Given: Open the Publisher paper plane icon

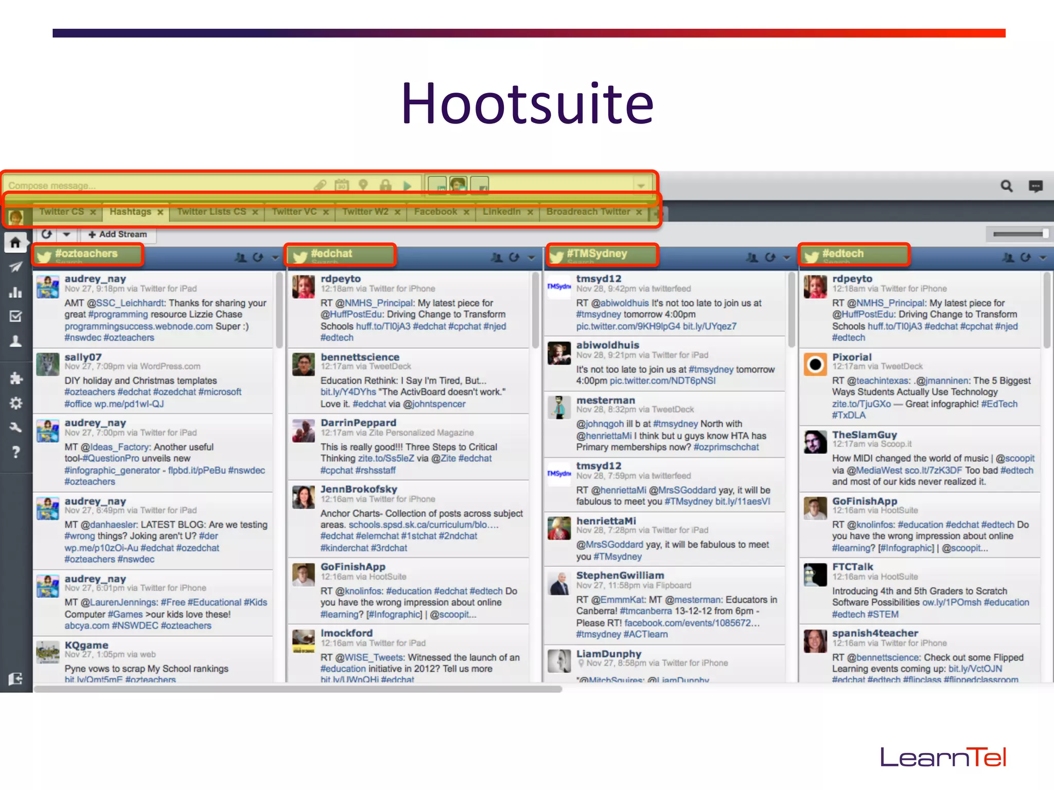Looking at the screenshot, I should coord(15,266).
